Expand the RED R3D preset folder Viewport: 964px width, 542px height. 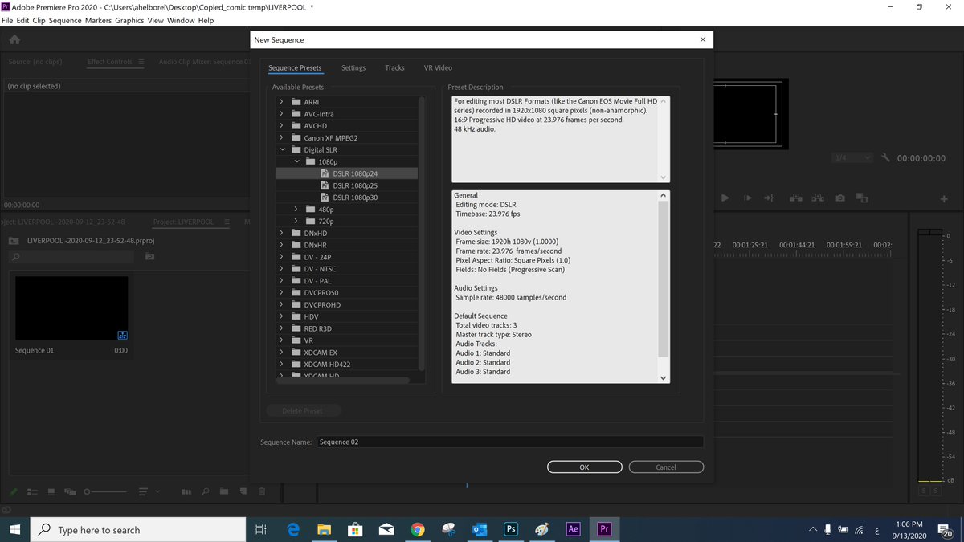pyautogui.click(x=281, y=328)
